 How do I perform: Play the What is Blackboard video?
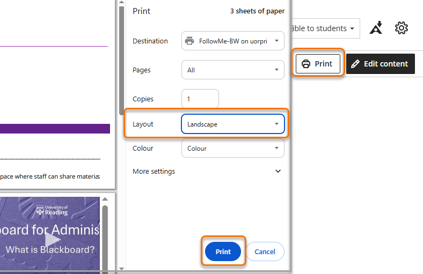(52, 240)
